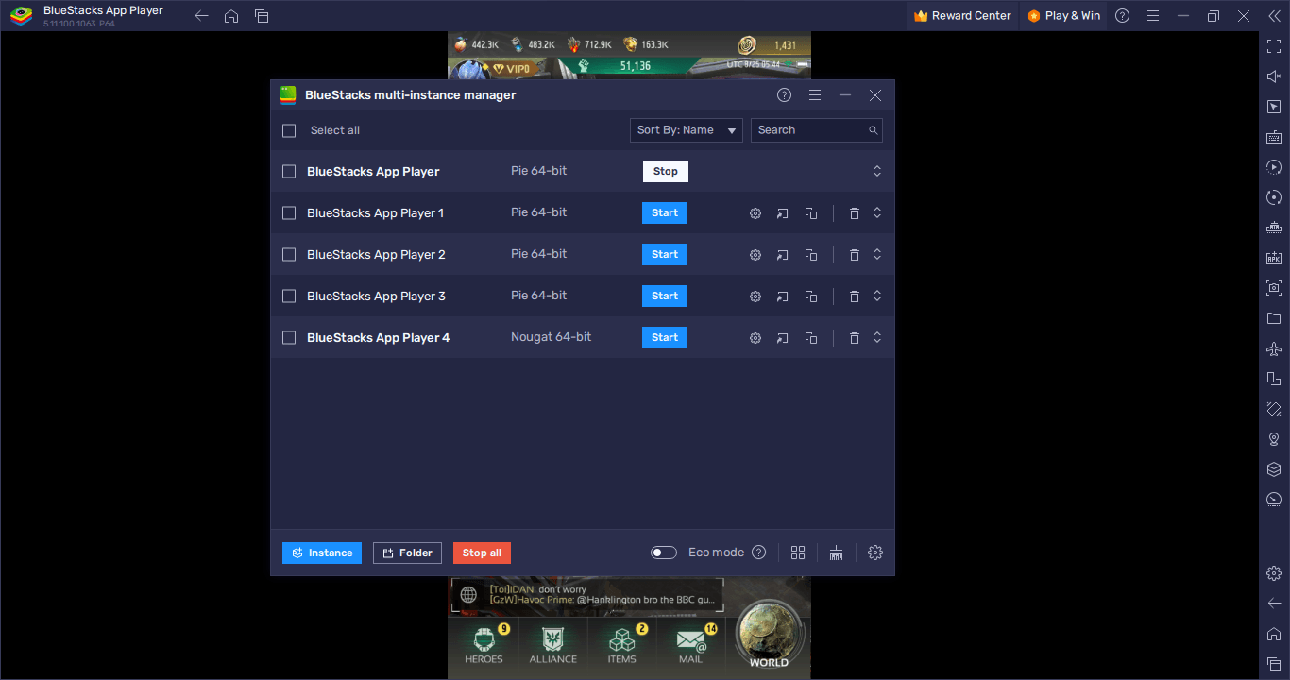Open settings for BlueStacks App Player 4
The image size is (1290, 680).
(x=755, y=338)
